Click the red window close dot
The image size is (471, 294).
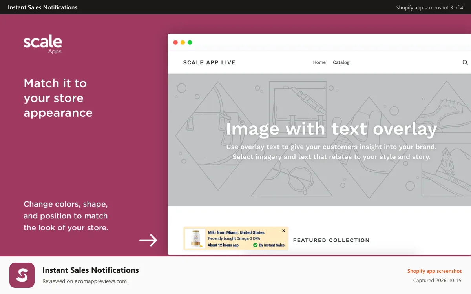(x=175, y=42)
